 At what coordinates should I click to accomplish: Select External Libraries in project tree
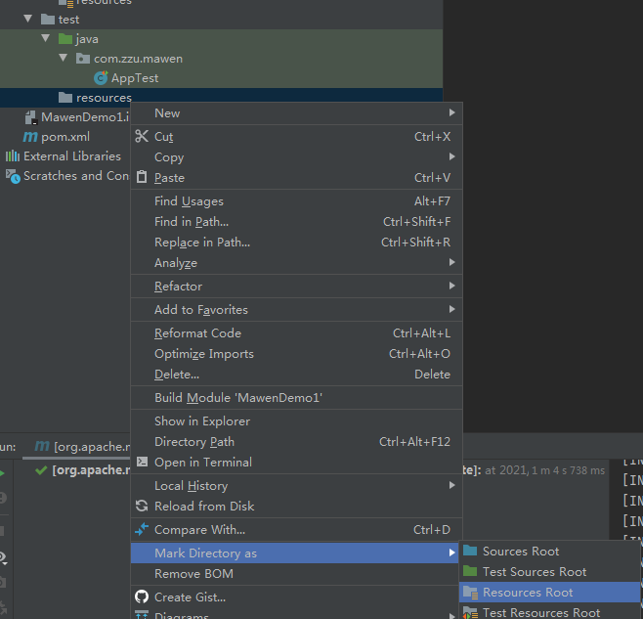pyautogui.click(x=72, y=156)
